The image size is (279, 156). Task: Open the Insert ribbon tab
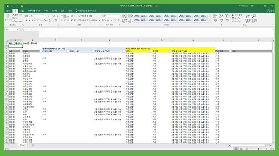coord(22,11)
